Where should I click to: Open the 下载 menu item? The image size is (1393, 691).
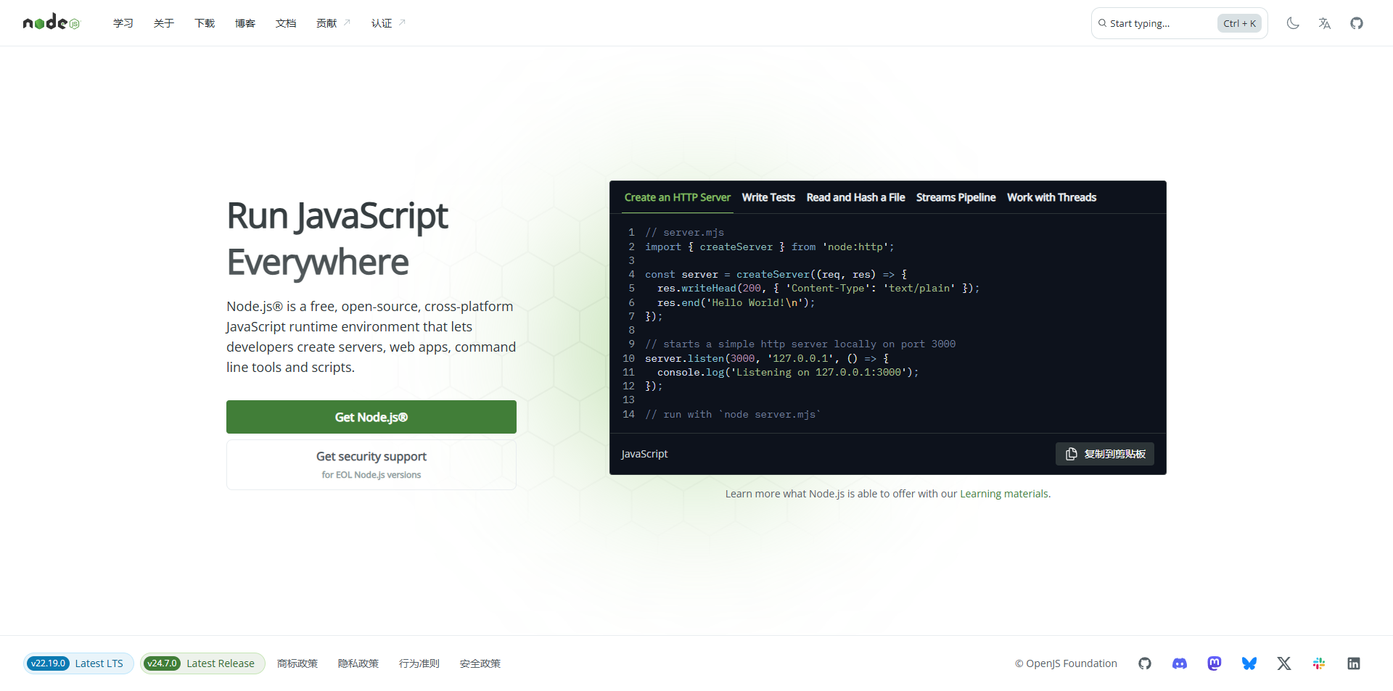[x=205, y=23]
